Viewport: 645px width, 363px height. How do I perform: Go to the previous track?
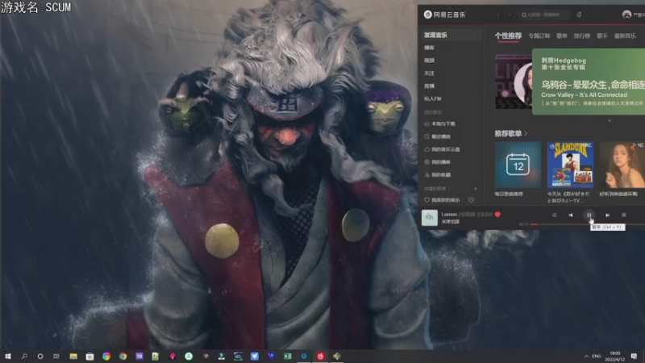pyautogui.click(x=571, y=215)
